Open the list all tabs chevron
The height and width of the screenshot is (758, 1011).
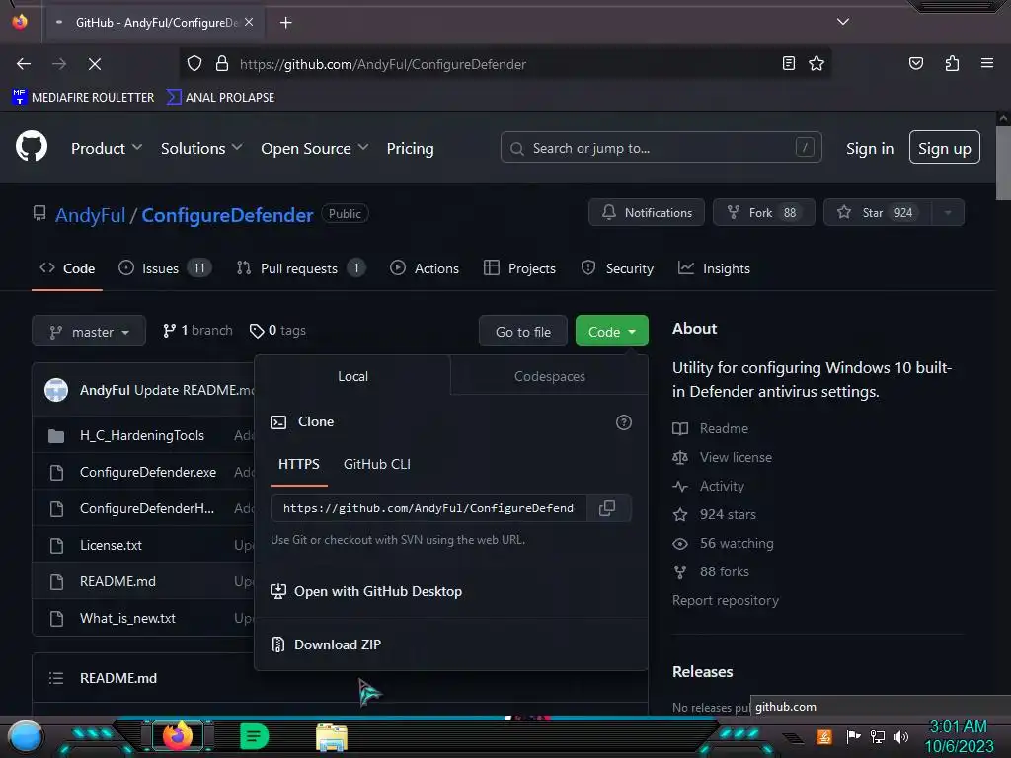843,22
